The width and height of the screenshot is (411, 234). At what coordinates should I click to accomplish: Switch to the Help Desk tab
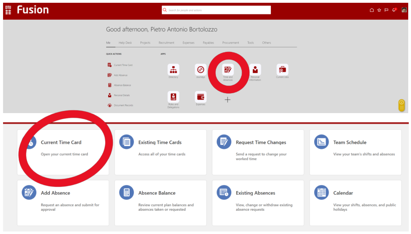click(x=125, y=43)
